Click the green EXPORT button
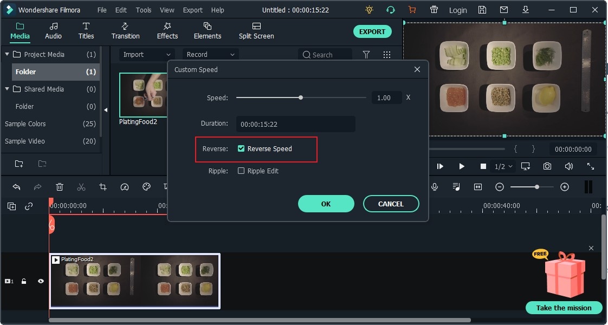The image size is (608, 325). [x=372, y=32]
